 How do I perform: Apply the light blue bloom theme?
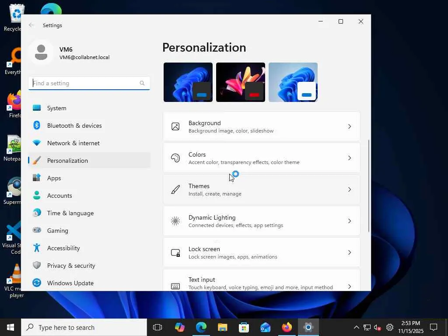[x=293, y=82]
